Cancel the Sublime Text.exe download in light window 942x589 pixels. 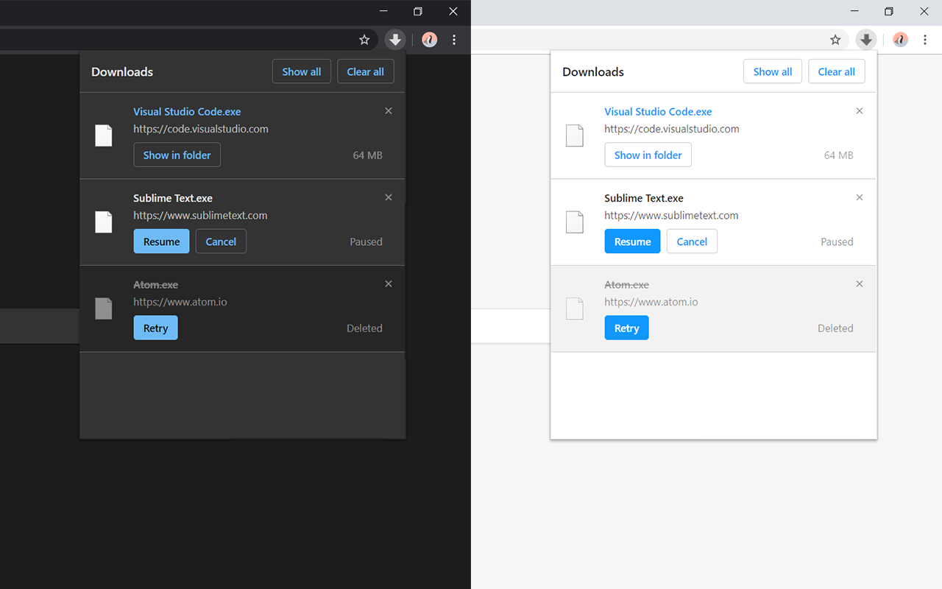tap(691, 241)
